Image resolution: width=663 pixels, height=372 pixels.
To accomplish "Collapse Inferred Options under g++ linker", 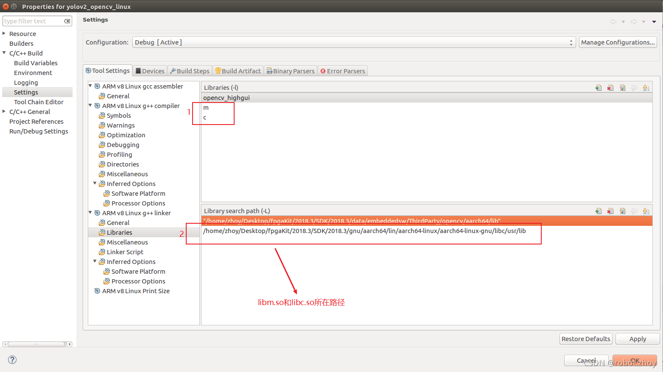I will pos(95,261).
